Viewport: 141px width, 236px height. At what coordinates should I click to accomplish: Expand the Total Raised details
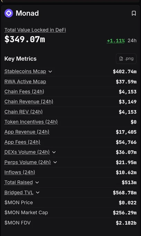[37, 183]
